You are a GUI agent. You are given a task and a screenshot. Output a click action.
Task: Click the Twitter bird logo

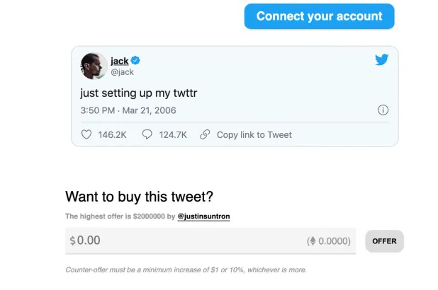coord(382,60)
